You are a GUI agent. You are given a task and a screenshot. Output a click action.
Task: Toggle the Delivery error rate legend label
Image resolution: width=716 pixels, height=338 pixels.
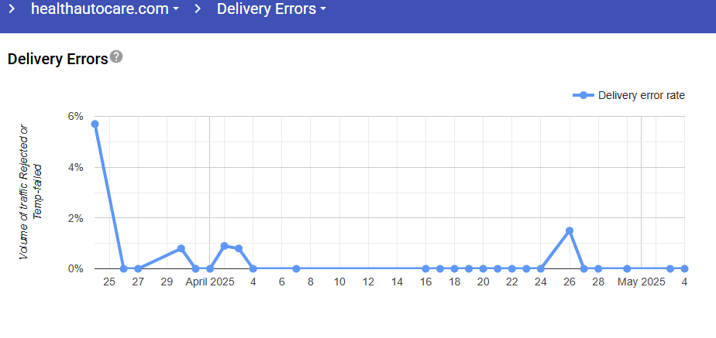click(642, 95)
